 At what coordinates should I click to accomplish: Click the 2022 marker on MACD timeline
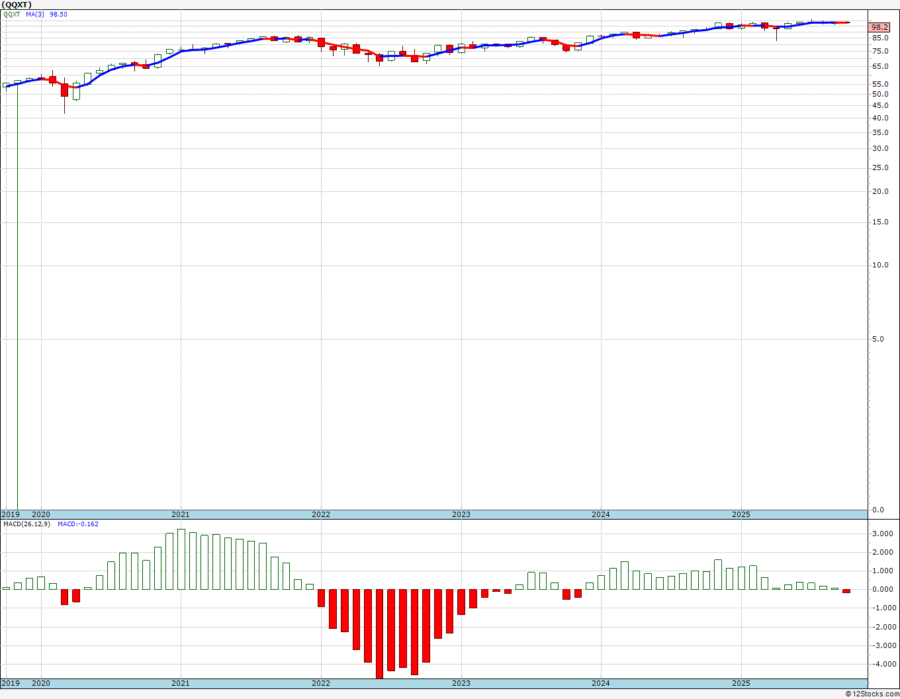click(x=321, y=683)
